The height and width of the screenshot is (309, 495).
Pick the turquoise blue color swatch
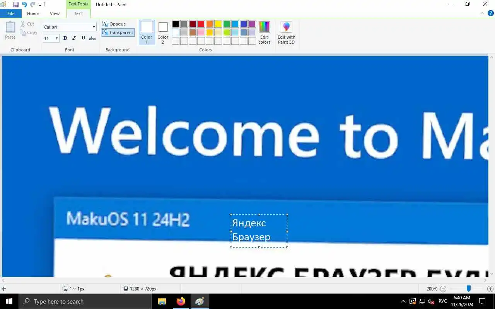click(235, 24)
